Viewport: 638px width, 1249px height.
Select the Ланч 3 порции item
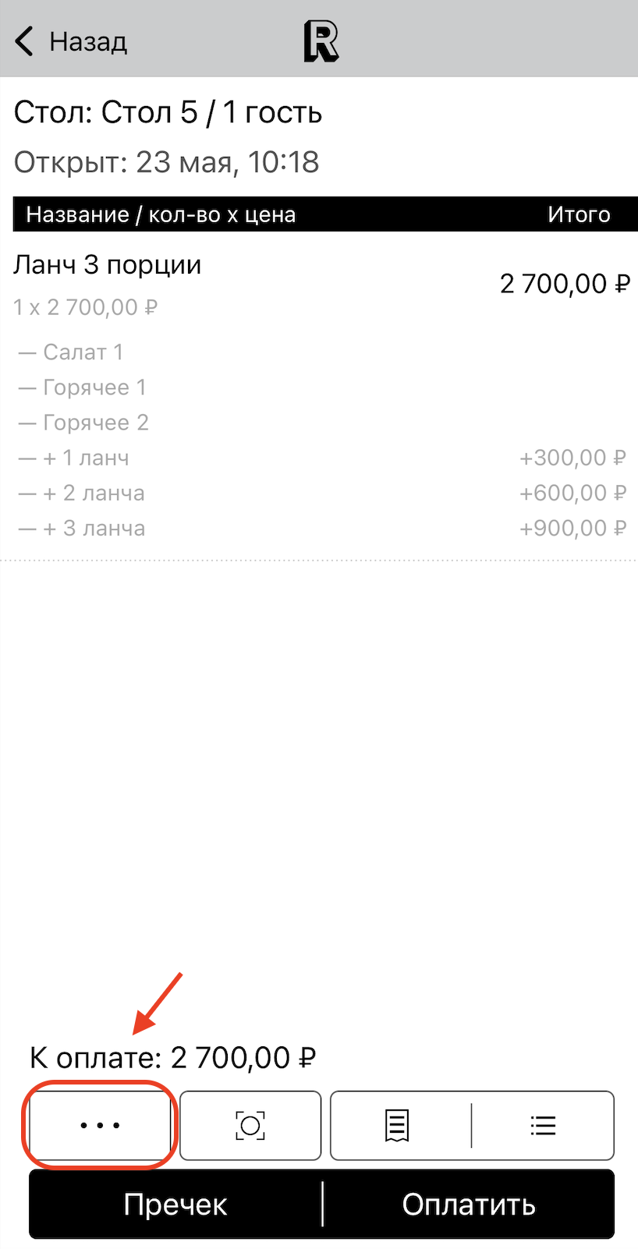108,266
